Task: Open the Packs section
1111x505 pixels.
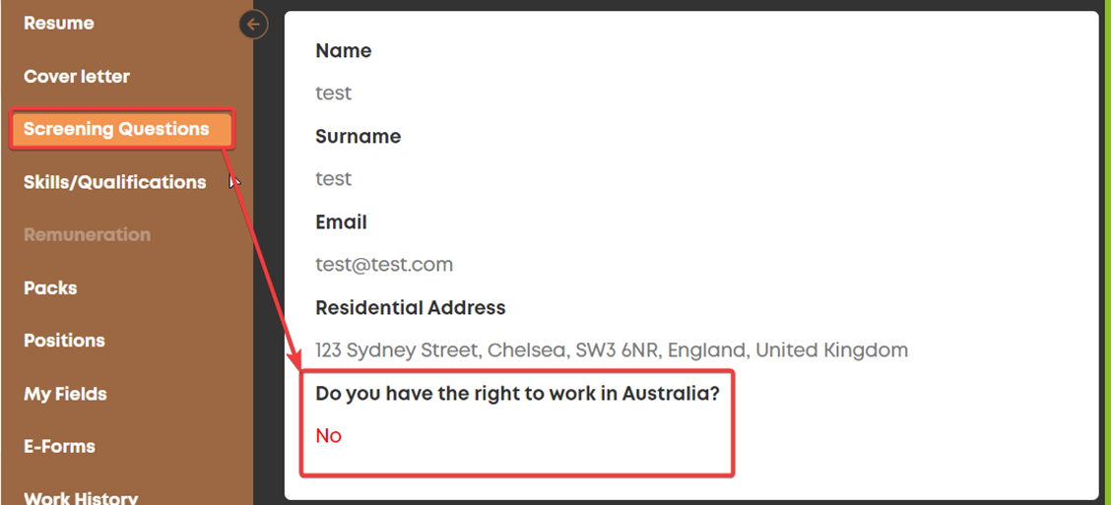Action: pos(50,288)
